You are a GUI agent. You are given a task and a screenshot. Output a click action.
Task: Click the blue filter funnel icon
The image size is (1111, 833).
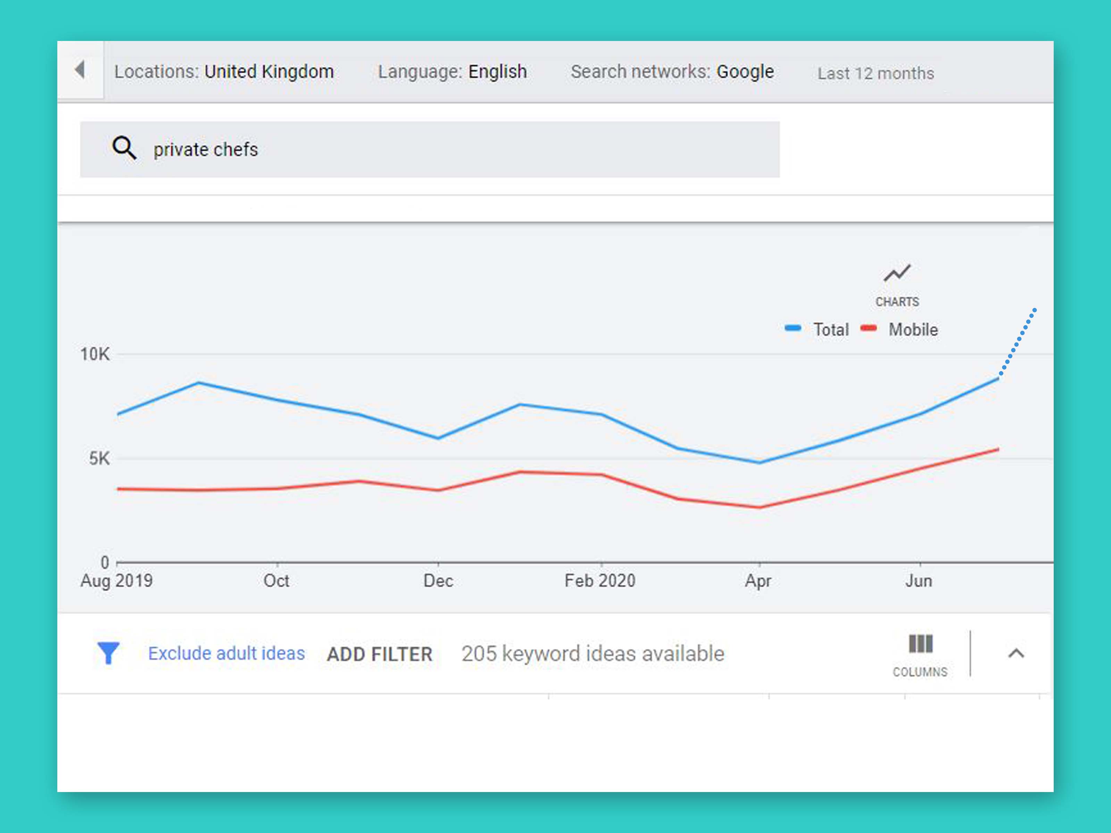tap(108, 653)
